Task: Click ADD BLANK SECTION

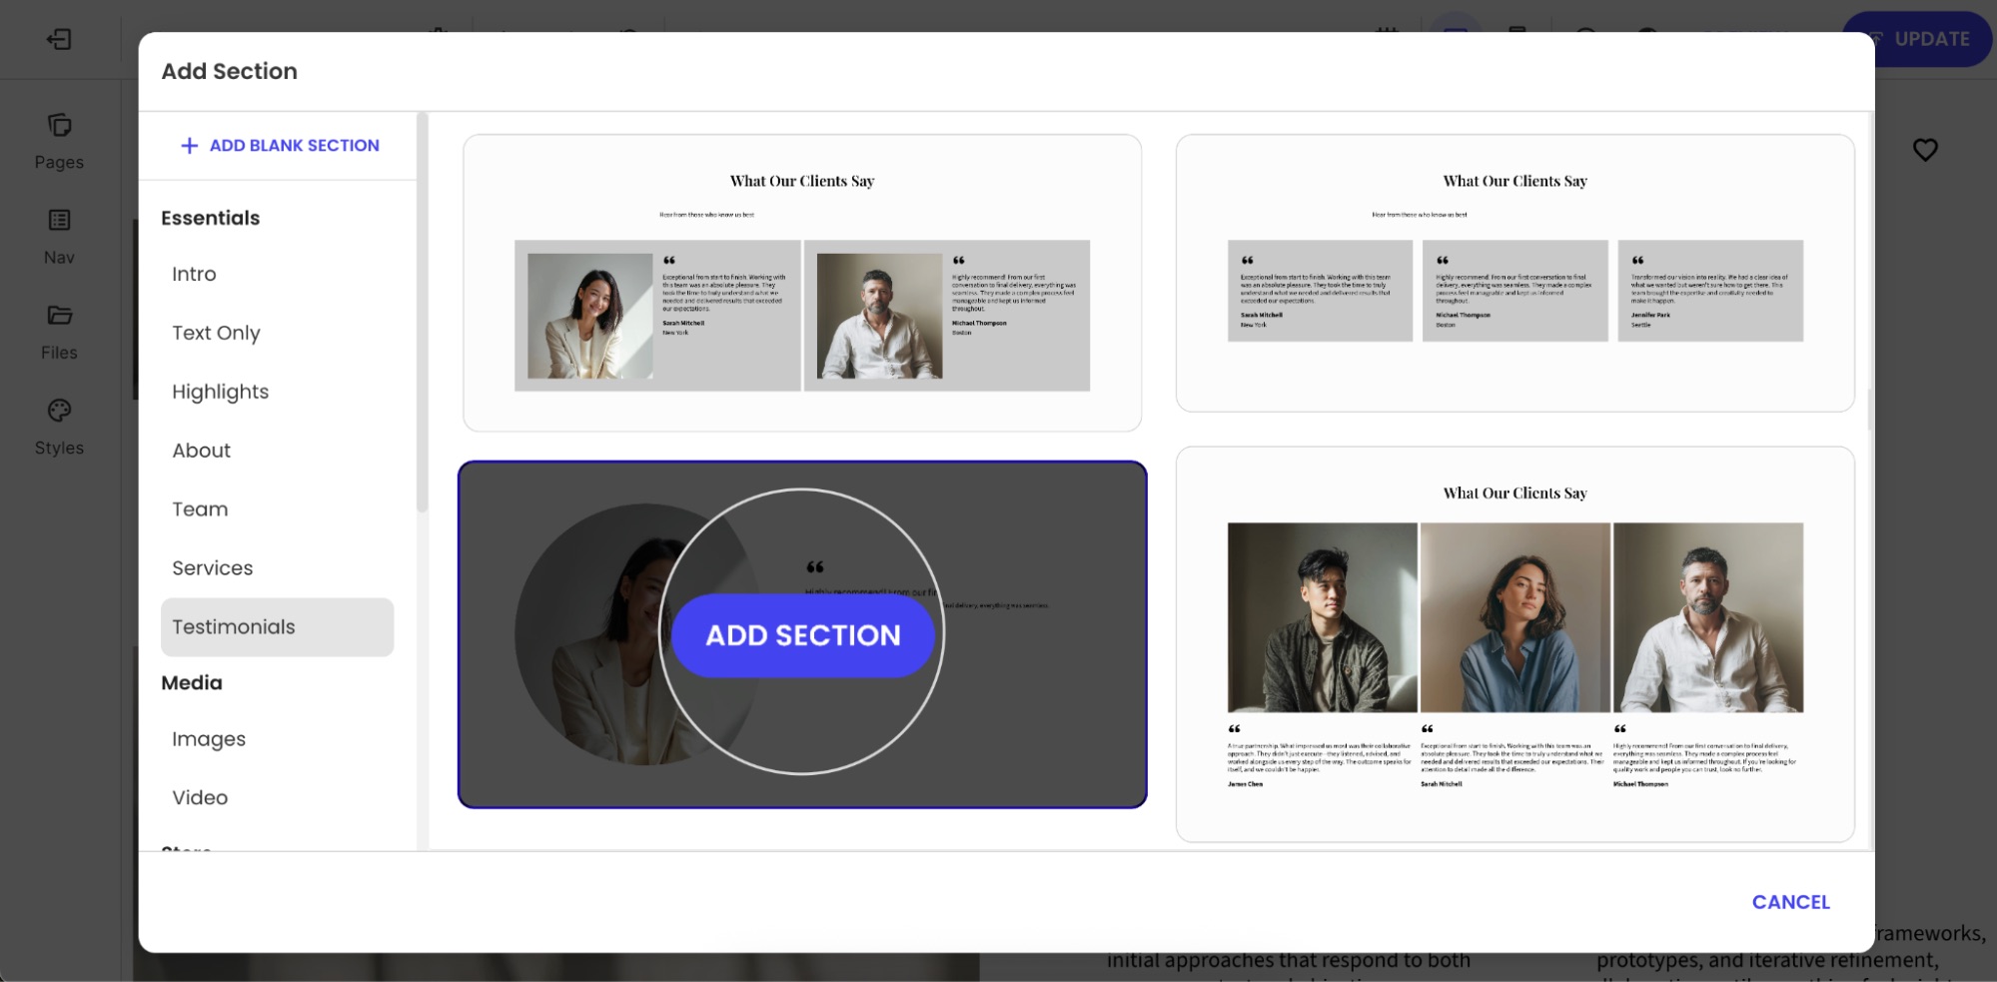Action: pos(294,146)
